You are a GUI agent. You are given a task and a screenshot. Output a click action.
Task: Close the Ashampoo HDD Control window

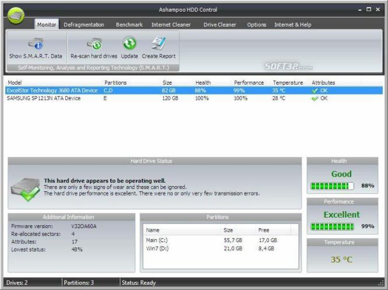click(x=378, y=9)
